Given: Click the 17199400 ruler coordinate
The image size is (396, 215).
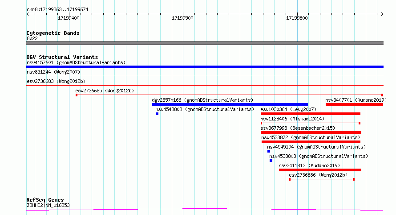Looking at the screenshot, I should [69, 18].
